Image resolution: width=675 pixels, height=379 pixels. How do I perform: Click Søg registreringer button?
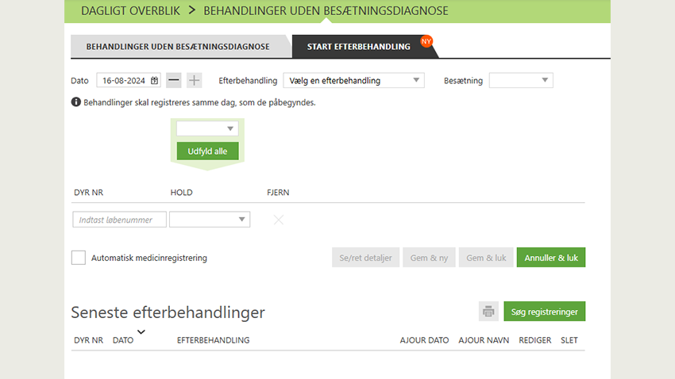pyautogui.click(x=545, y=312)
